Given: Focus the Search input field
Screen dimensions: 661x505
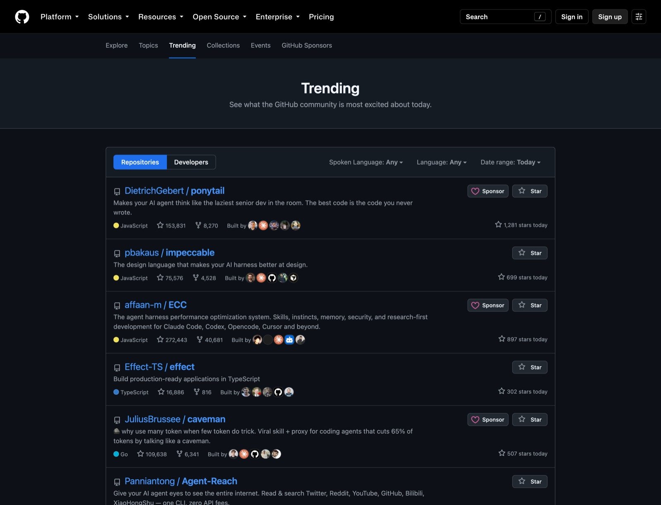Looking at the screenshot, I should [505, 17].
